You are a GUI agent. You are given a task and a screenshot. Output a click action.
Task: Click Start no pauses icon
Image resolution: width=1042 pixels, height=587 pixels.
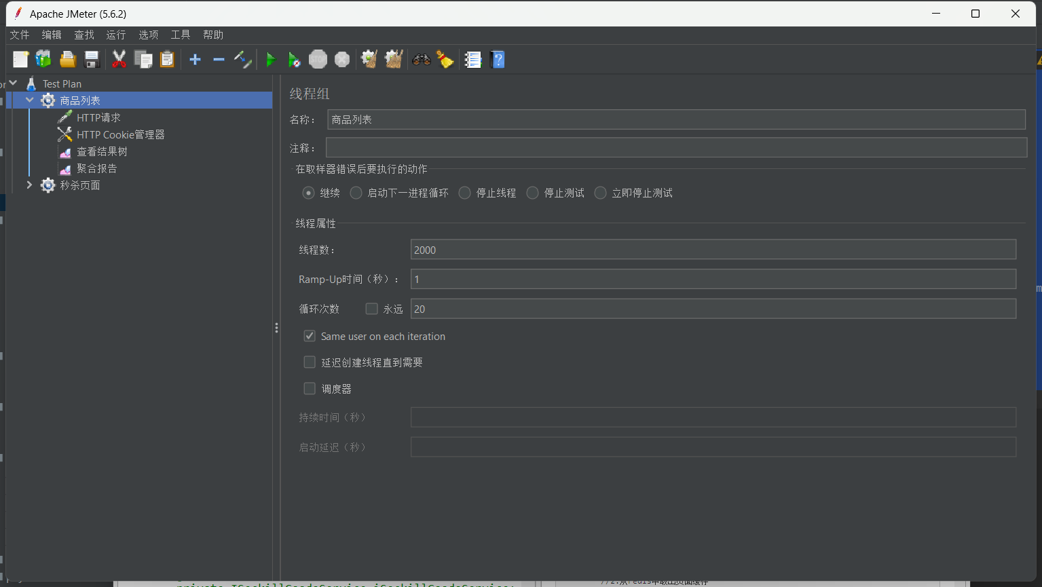coord(294,60)
